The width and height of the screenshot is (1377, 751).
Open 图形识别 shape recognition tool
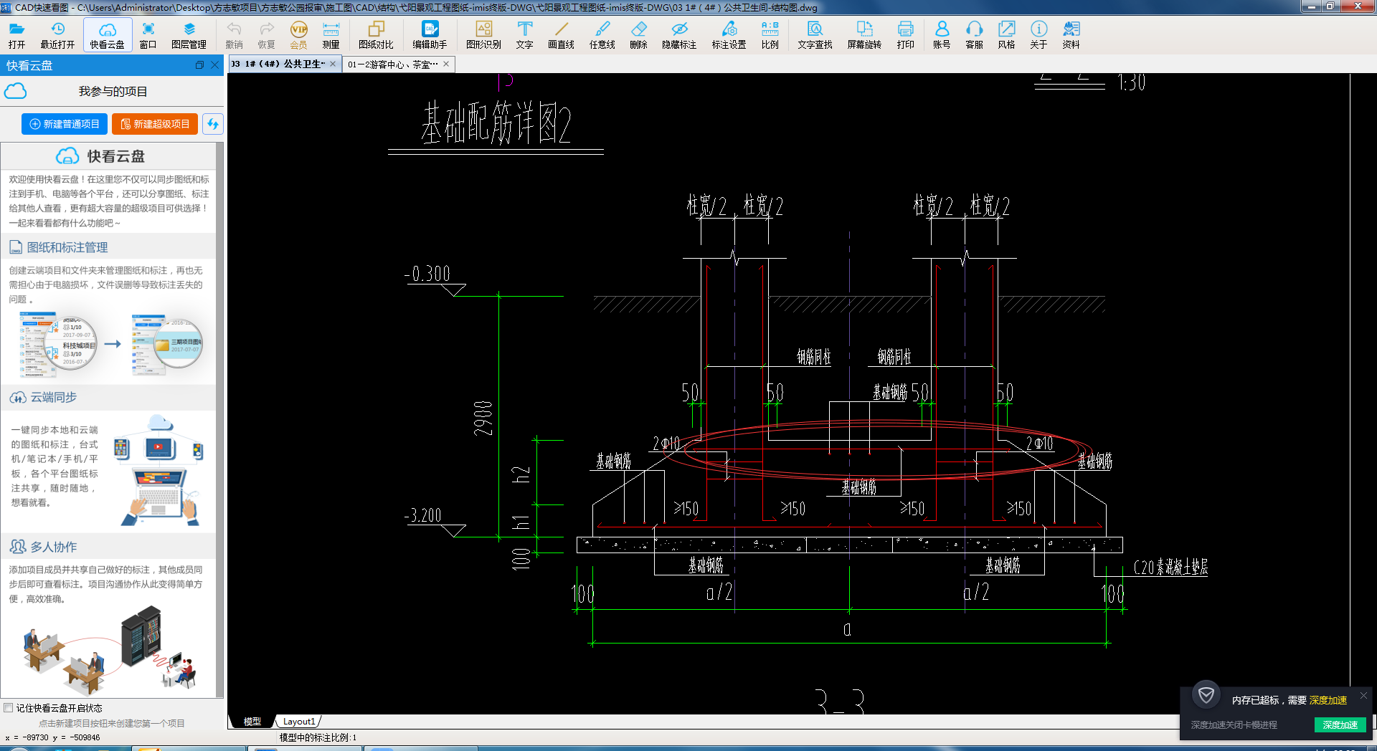[x=483, y=35]
